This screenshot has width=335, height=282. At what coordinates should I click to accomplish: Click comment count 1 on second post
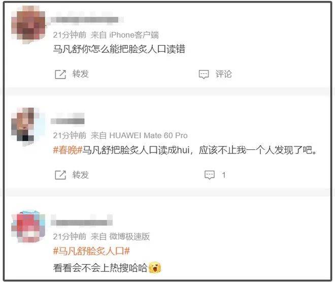click(x=224, y=175)
